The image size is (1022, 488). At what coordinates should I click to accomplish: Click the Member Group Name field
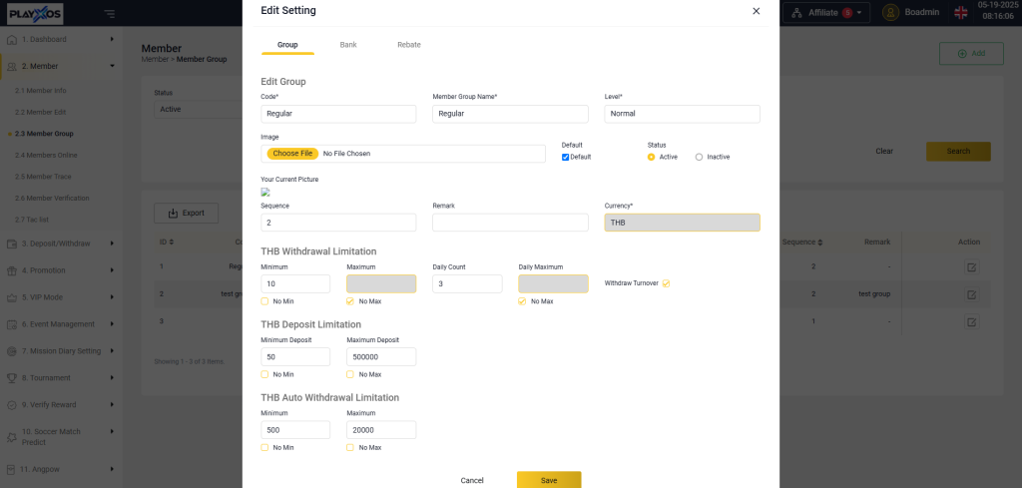510,114
